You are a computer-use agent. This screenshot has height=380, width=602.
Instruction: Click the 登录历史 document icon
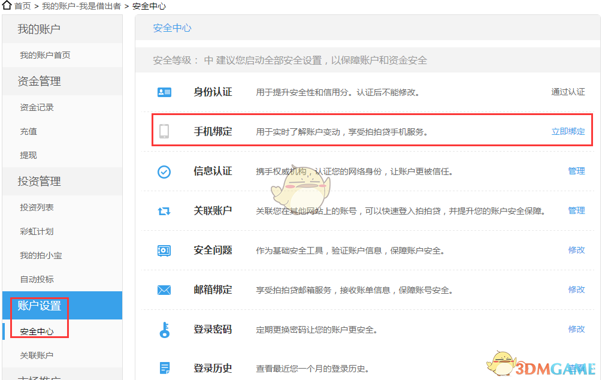point(165,368)
